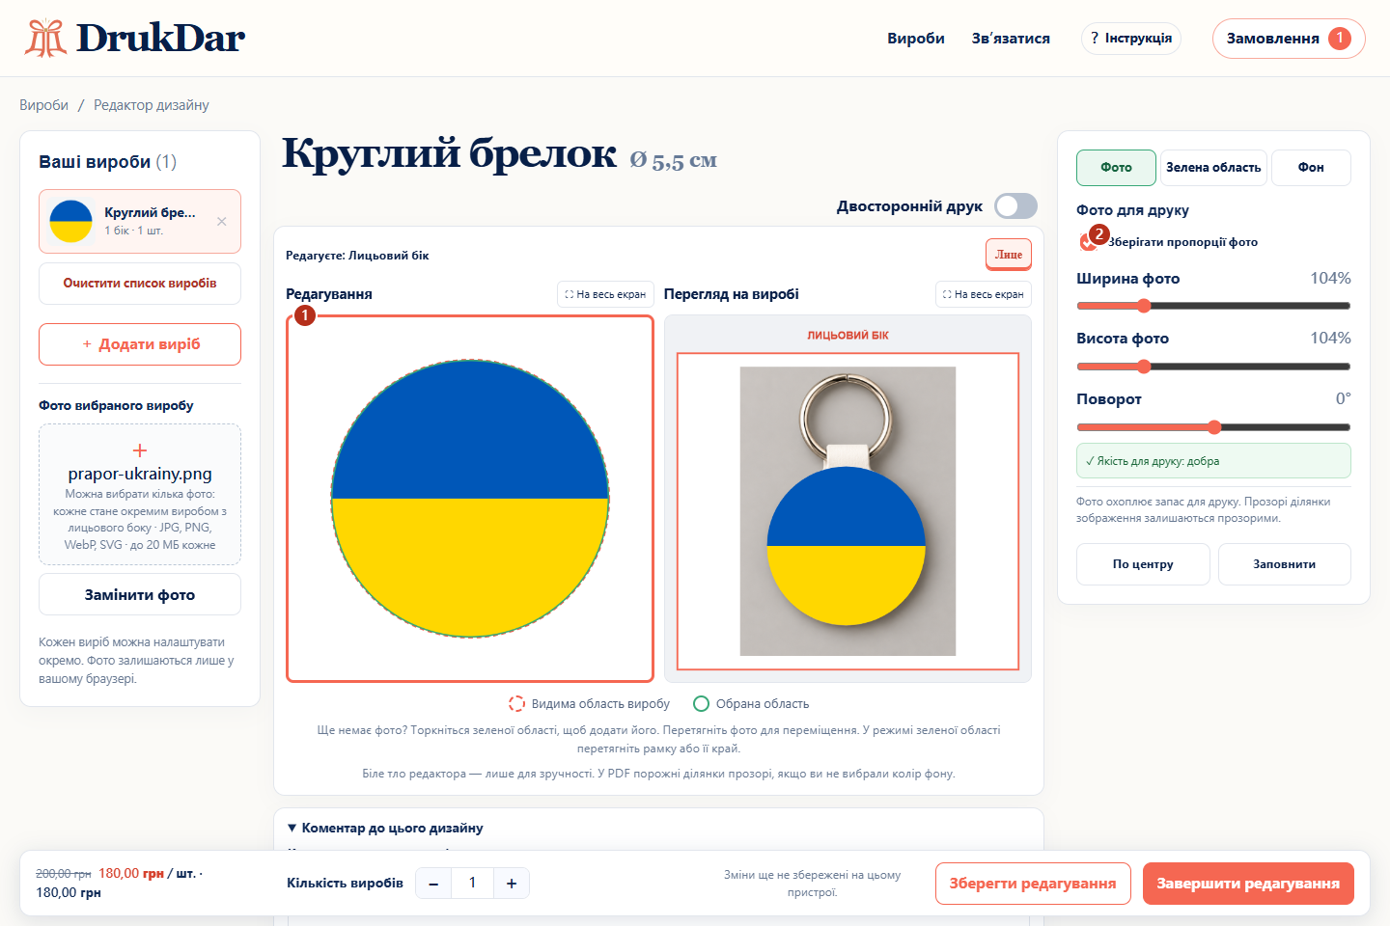
Task: Click По центру button
Action: click(1143, 564)
